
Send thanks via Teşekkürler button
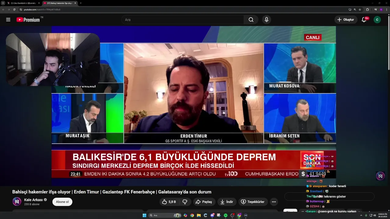[253, 202]
